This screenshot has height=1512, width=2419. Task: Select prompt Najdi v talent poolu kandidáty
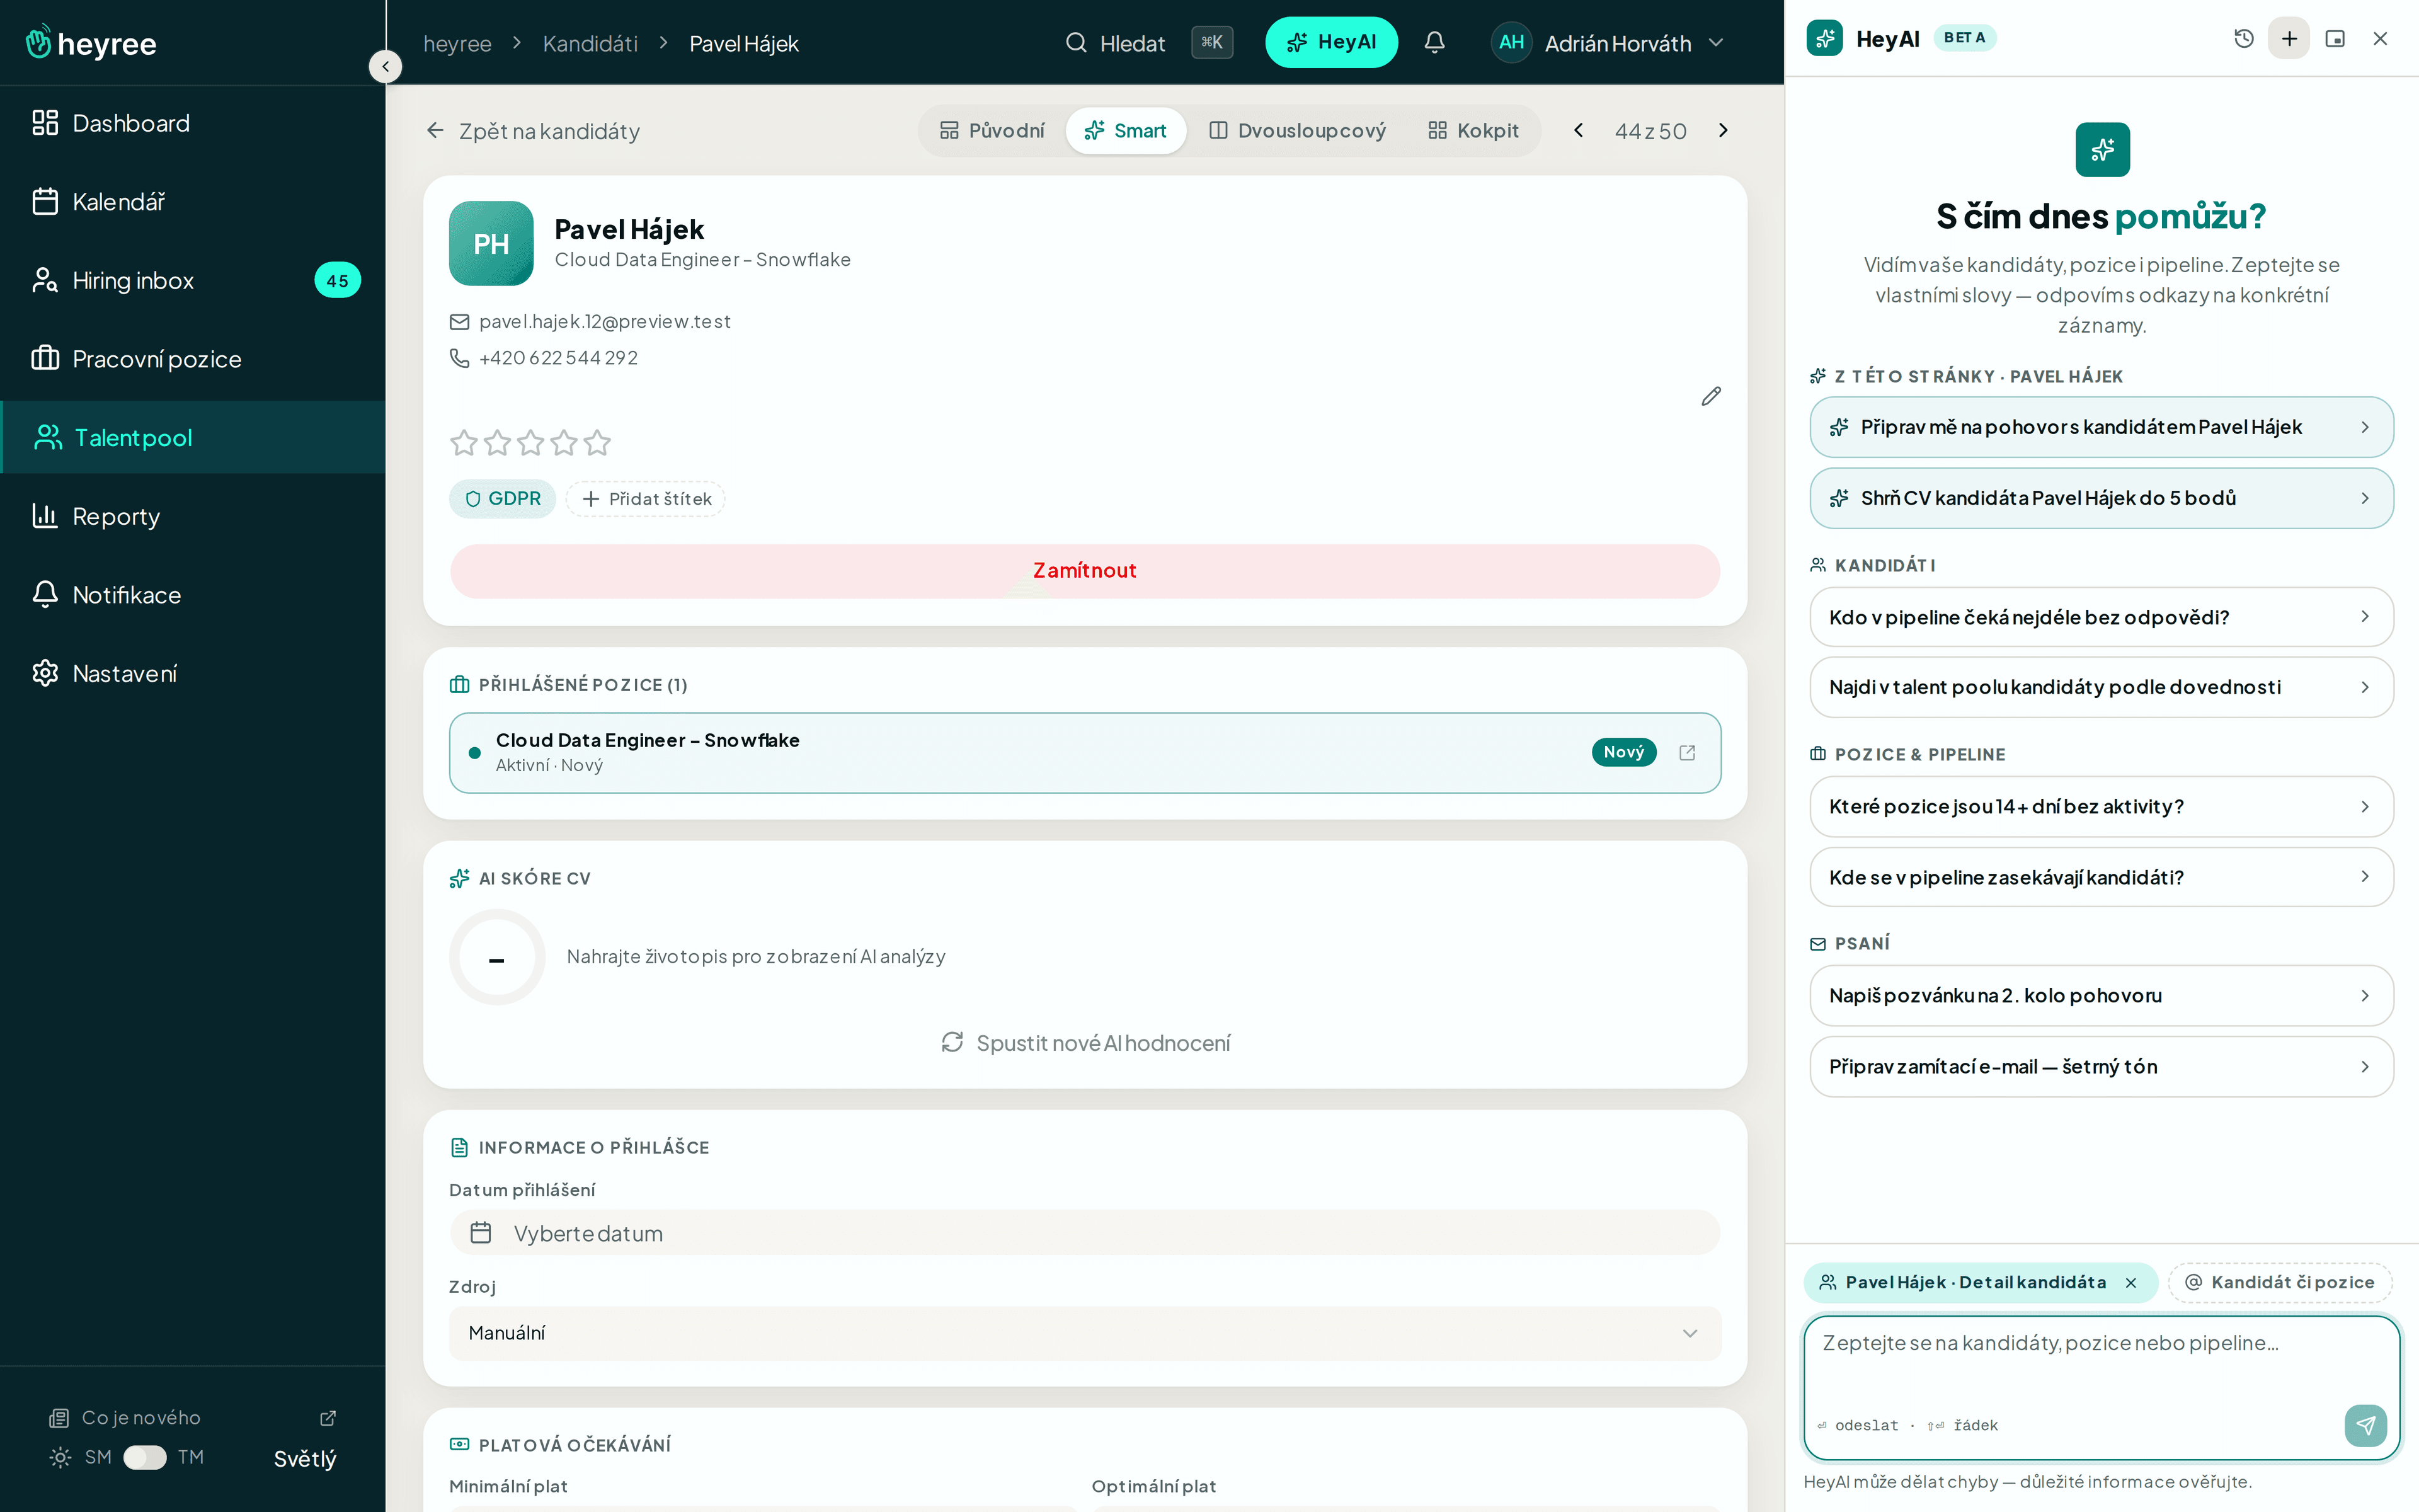point(2101,687)
